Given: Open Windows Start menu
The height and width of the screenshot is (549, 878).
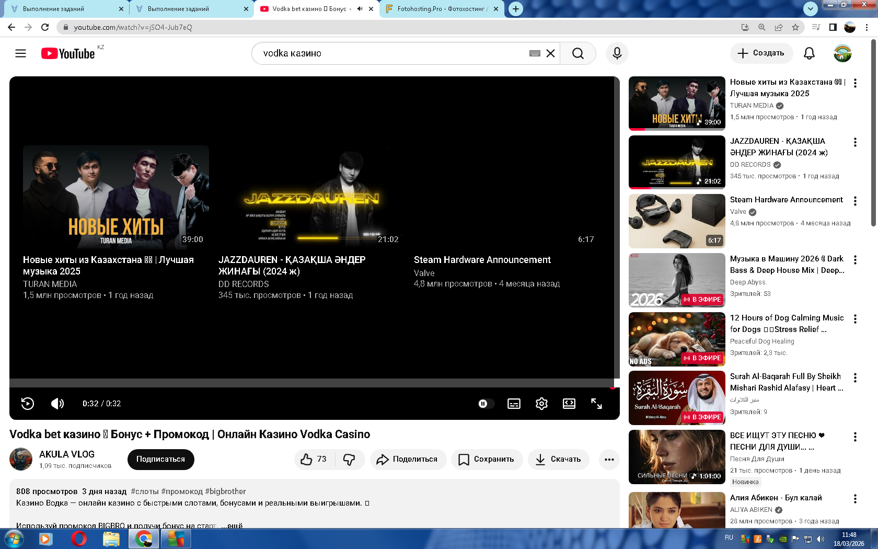Looking at the screenshot, I should point(14,539).
